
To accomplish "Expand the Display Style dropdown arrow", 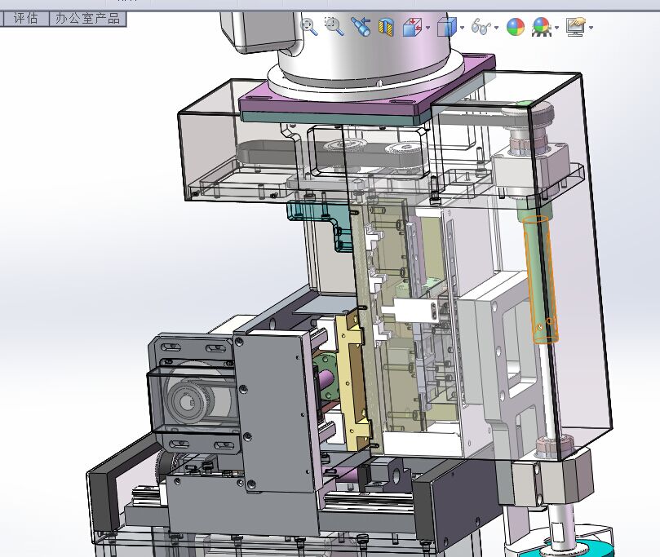I will coord(463,28).
